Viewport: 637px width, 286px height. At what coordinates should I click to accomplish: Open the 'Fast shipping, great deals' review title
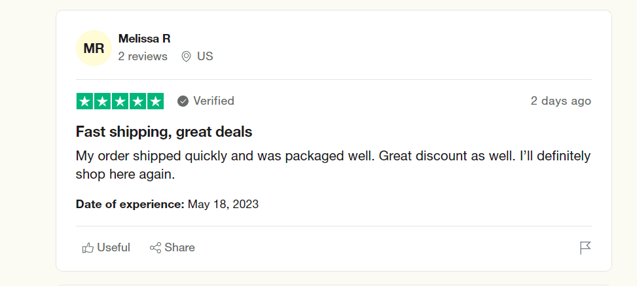click(x=164, y=132)
